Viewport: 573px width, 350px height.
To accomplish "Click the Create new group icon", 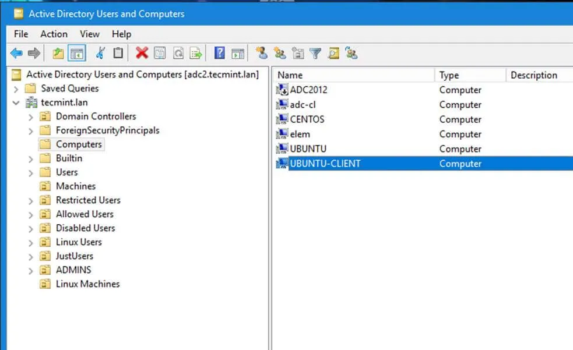I will 280,54.
